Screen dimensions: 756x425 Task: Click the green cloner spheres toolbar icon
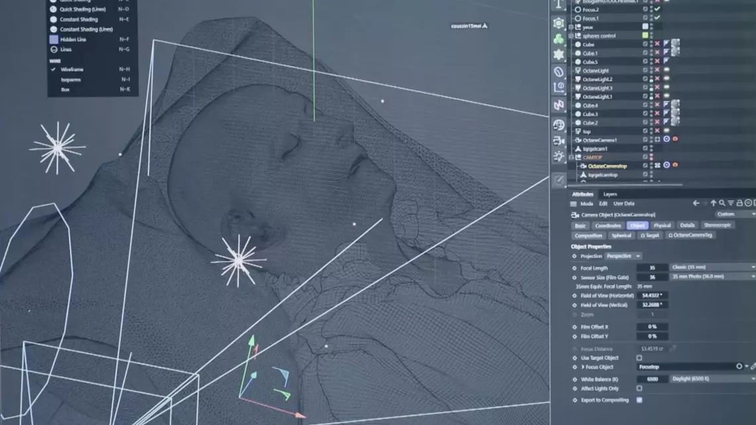click(558, 38)
